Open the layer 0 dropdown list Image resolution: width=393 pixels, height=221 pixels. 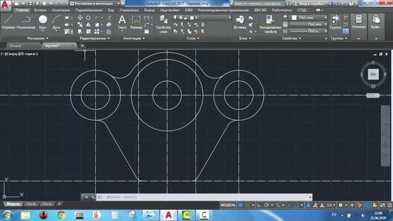coord(202,18)
